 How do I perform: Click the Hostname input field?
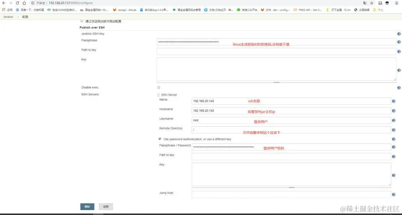tap(291, 111)
